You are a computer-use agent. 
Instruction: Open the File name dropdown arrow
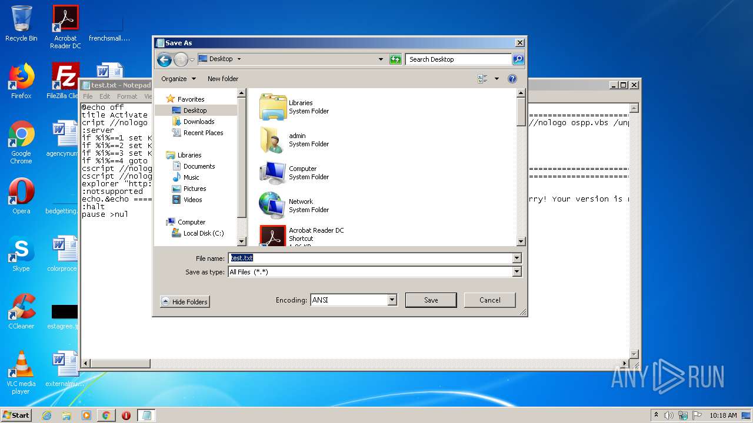pyautogui.click(x=517, y=258)
